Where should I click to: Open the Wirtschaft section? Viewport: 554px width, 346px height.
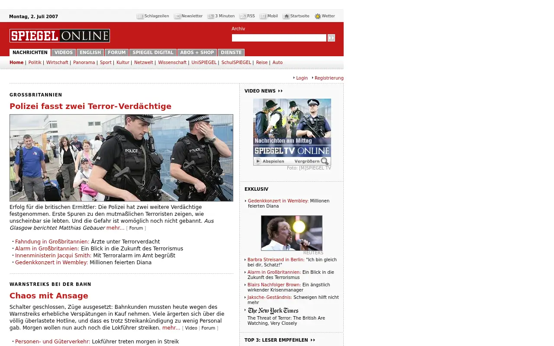pyautogui.click(x=57, y=63)
